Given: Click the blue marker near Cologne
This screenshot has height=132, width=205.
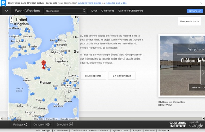Looking at the screenshot, I should pyautogui.click(x=65, y=53).
